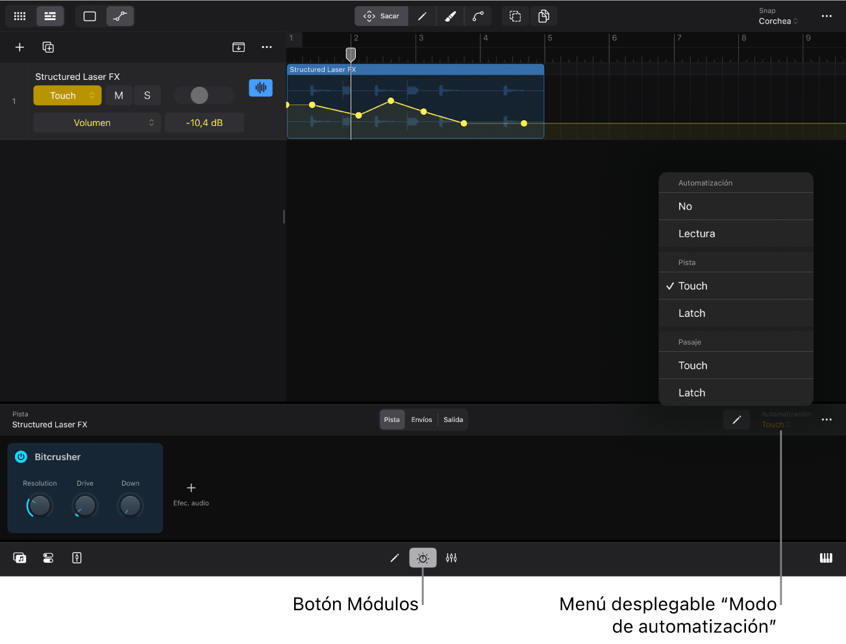Select the brush tool in top toolbar
The width and height of the screenshot is (846, 644).
click(450, 16)
